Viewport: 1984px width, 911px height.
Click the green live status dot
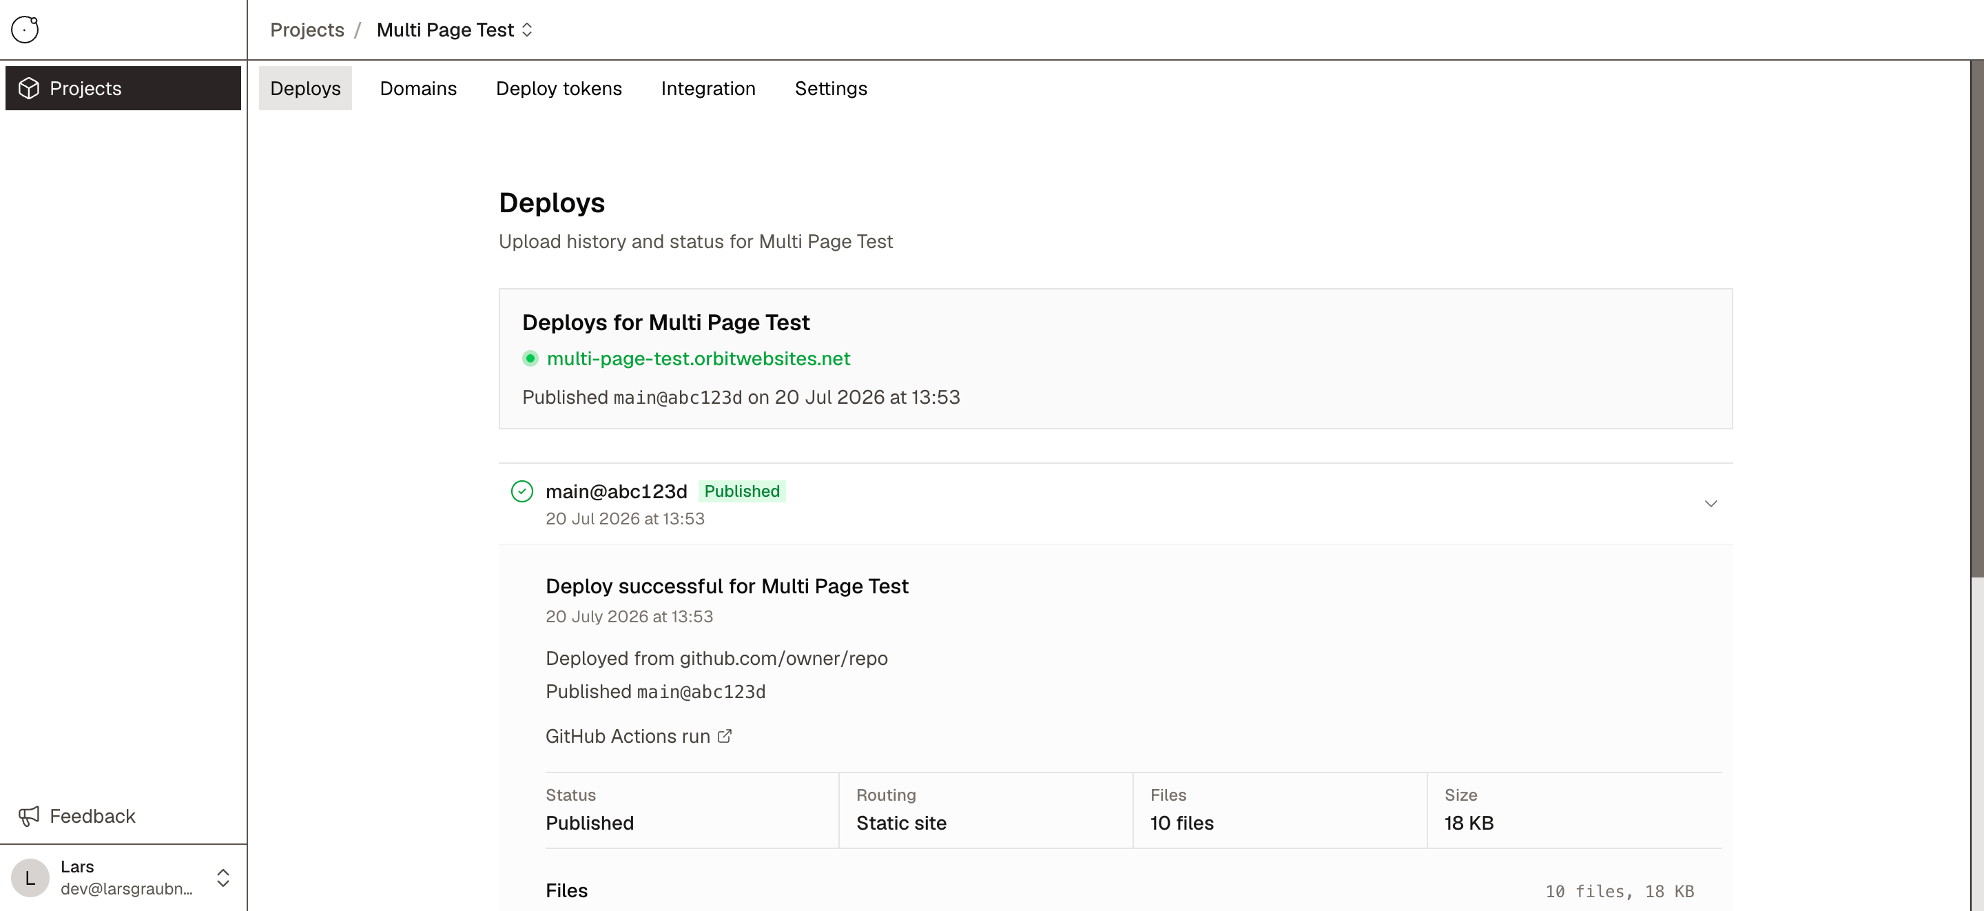(x=530, y=358)
